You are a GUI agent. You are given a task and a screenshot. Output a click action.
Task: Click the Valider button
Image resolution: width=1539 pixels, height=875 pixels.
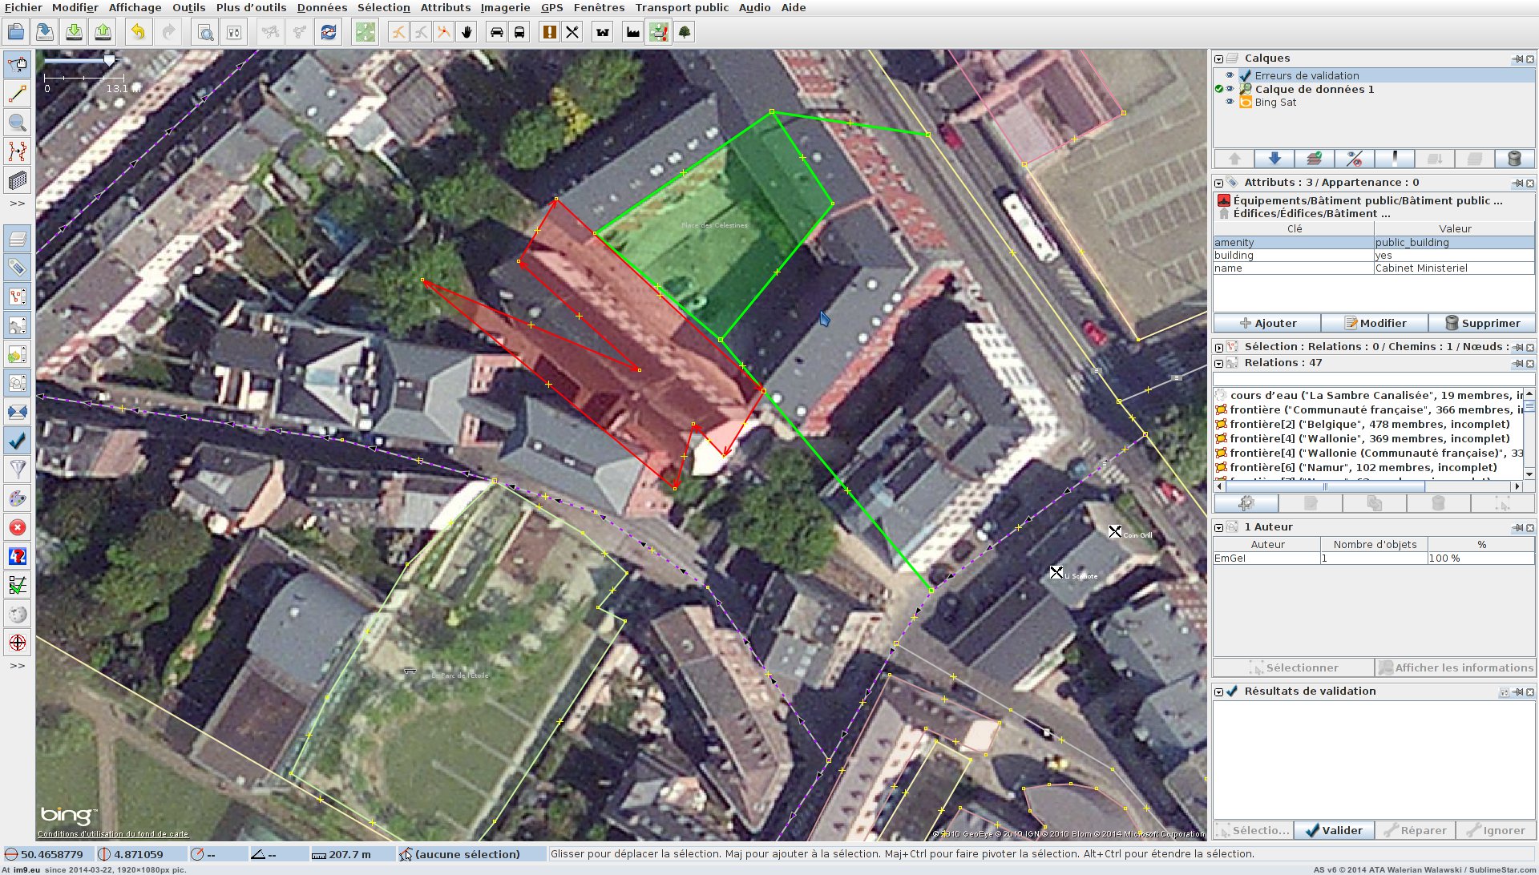coord(1334,830)
